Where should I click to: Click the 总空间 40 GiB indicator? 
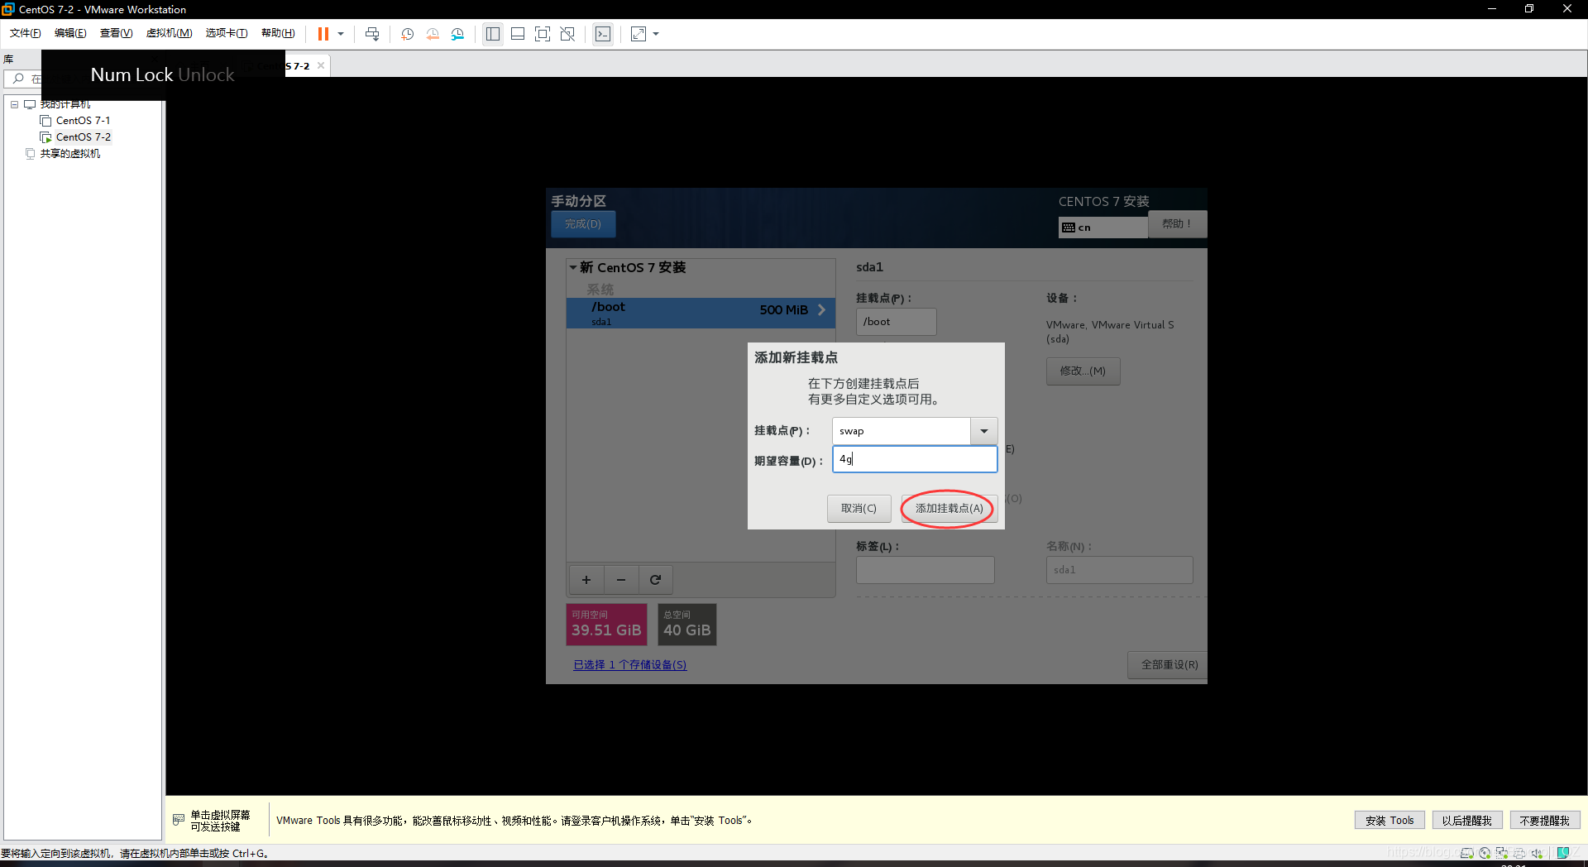coord(686,625)
